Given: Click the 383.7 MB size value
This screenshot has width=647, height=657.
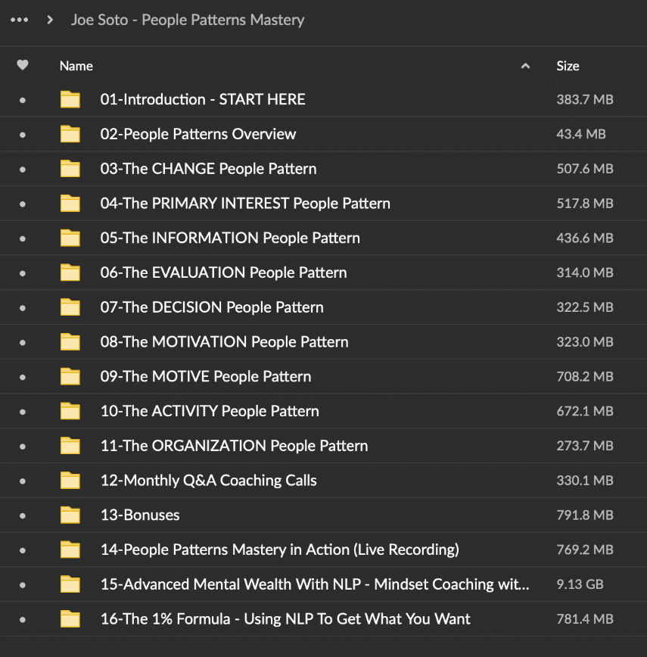Looking at the screenshot, I should point(585,99).
